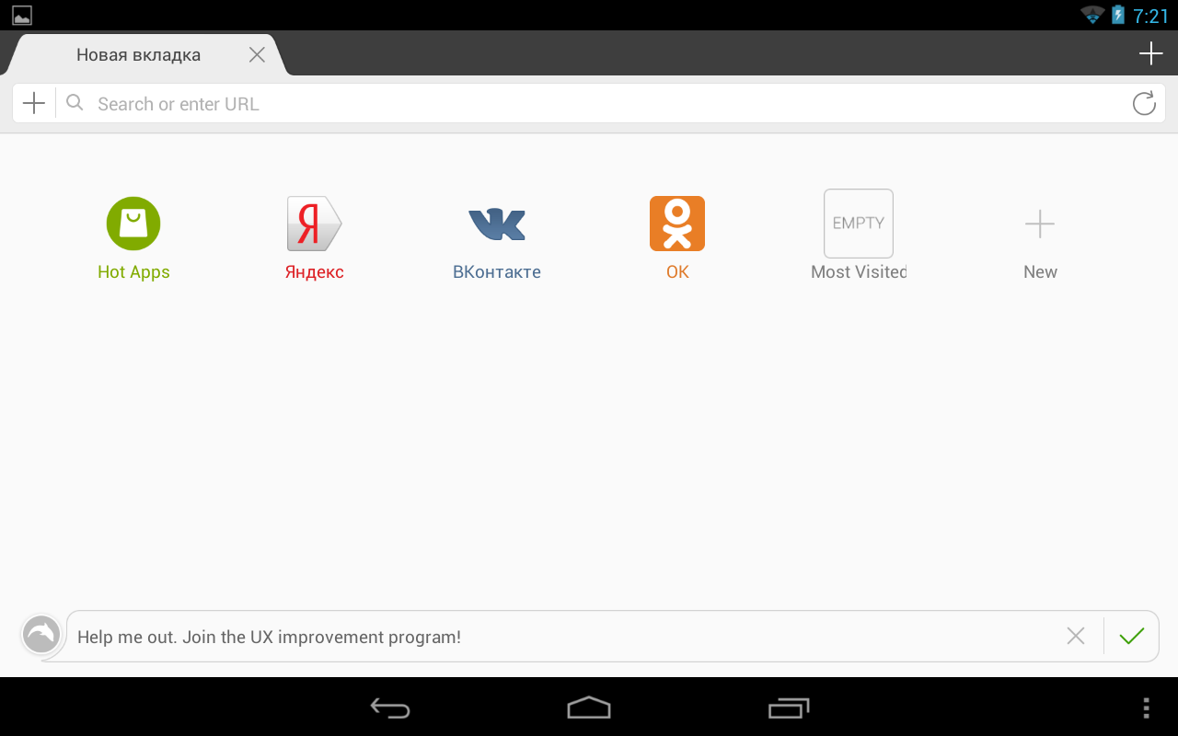1178x736 pixels.
Task: Select the Новая вкладка tab
Action: pyautogui.click(x=138, y=55)
